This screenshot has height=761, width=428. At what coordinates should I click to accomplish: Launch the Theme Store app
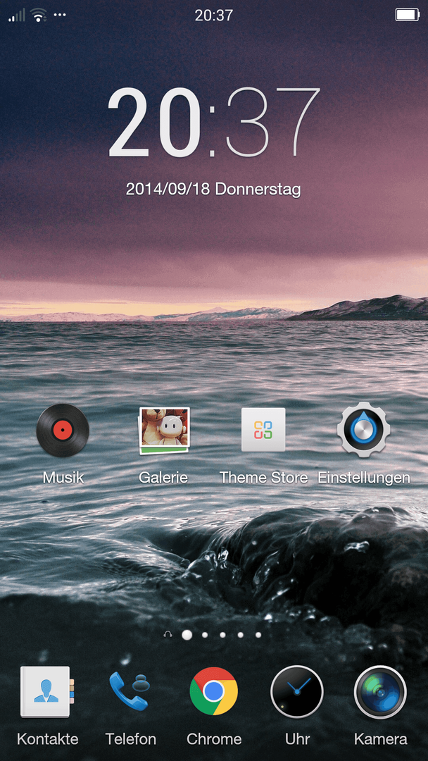pyautogui.click(x=263, y=430)
